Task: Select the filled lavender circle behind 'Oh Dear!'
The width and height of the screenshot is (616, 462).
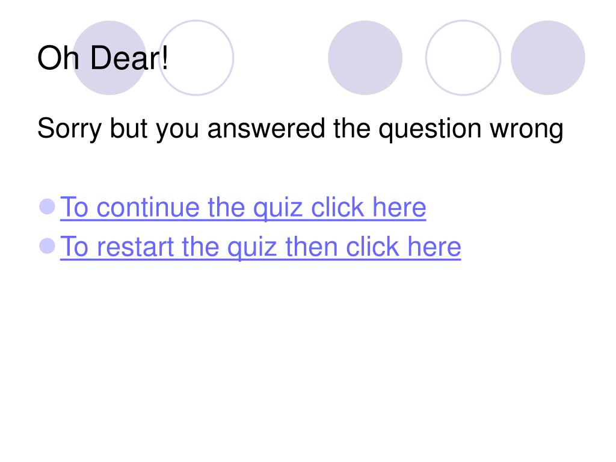Action: click(x=109, y=58)
